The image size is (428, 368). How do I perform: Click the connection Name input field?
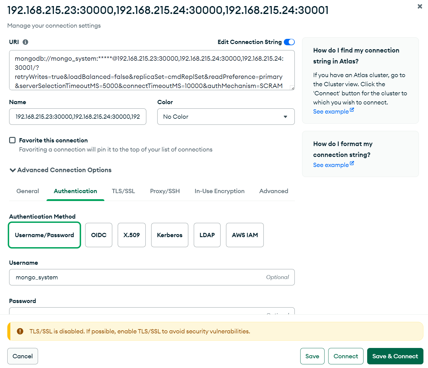pyautogui.click(x=78, y=117)
